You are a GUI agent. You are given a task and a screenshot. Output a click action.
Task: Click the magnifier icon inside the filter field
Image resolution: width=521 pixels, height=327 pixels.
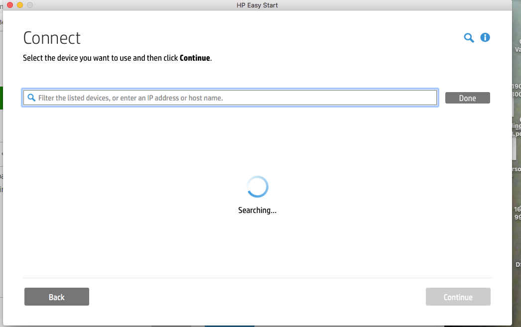31,98
